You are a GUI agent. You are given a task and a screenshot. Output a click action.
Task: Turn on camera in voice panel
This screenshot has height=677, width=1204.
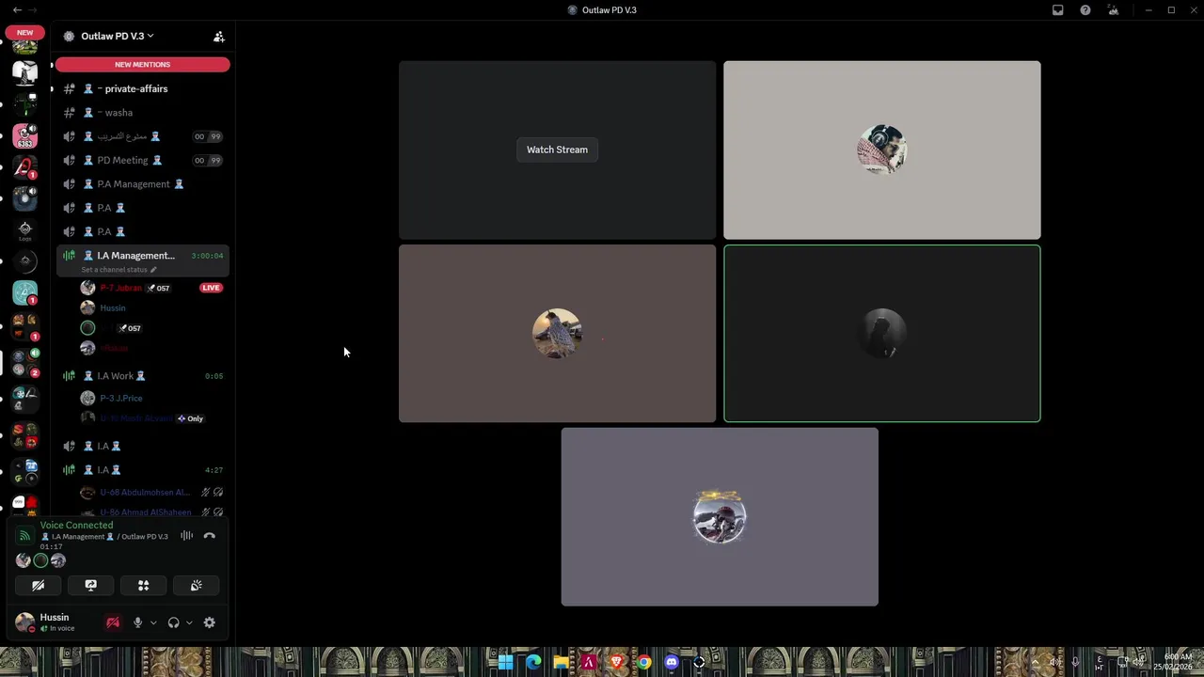tap(39, 585)
